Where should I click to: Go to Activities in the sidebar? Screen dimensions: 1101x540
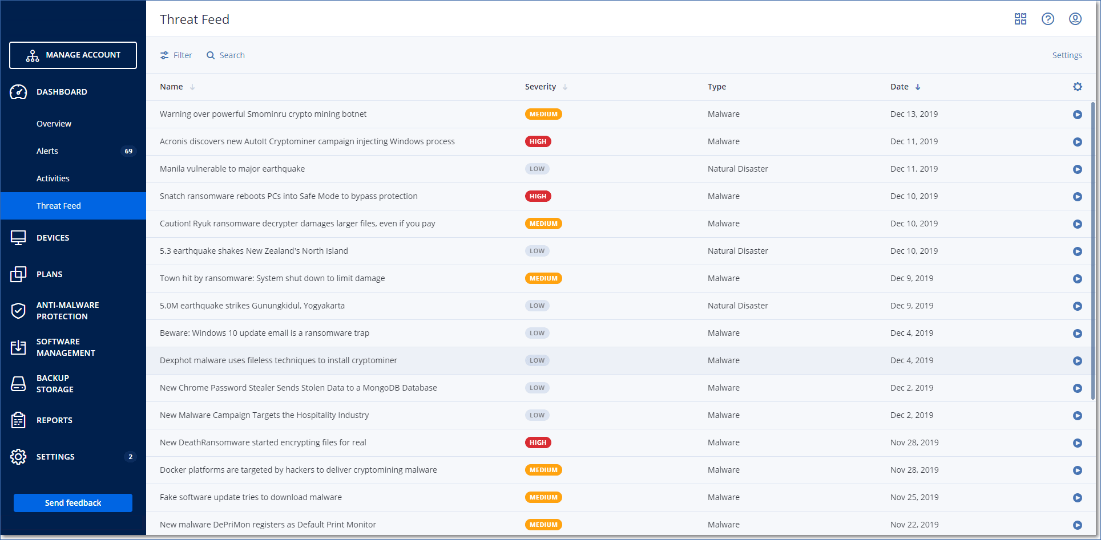[x=53, y=178]
